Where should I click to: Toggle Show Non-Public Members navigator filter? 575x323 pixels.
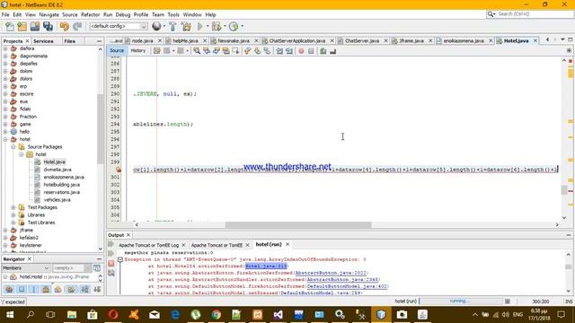click(46, 290)
